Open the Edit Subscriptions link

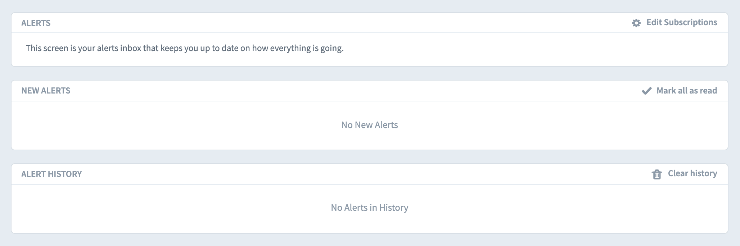click(681, 22)
